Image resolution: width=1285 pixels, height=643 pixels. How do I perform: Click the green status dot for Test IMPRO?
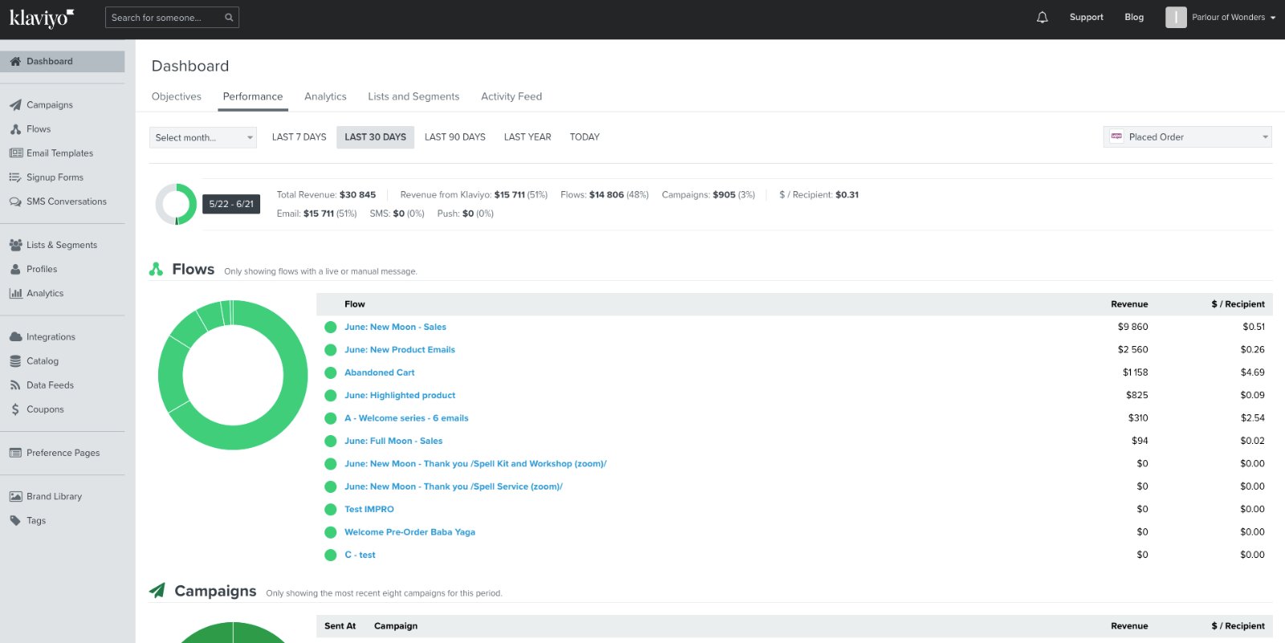tap(330, 510)
